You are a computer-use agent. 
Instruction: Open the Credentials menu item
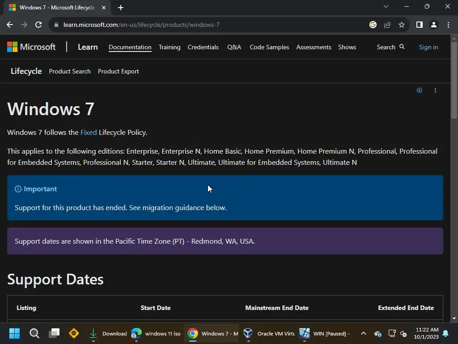tap(203, 47)
